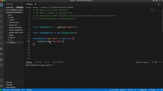The height and width of the screenshot is (91, 163).
Task: Open the Live Share view in the activity bar
Action: (1, 54)
